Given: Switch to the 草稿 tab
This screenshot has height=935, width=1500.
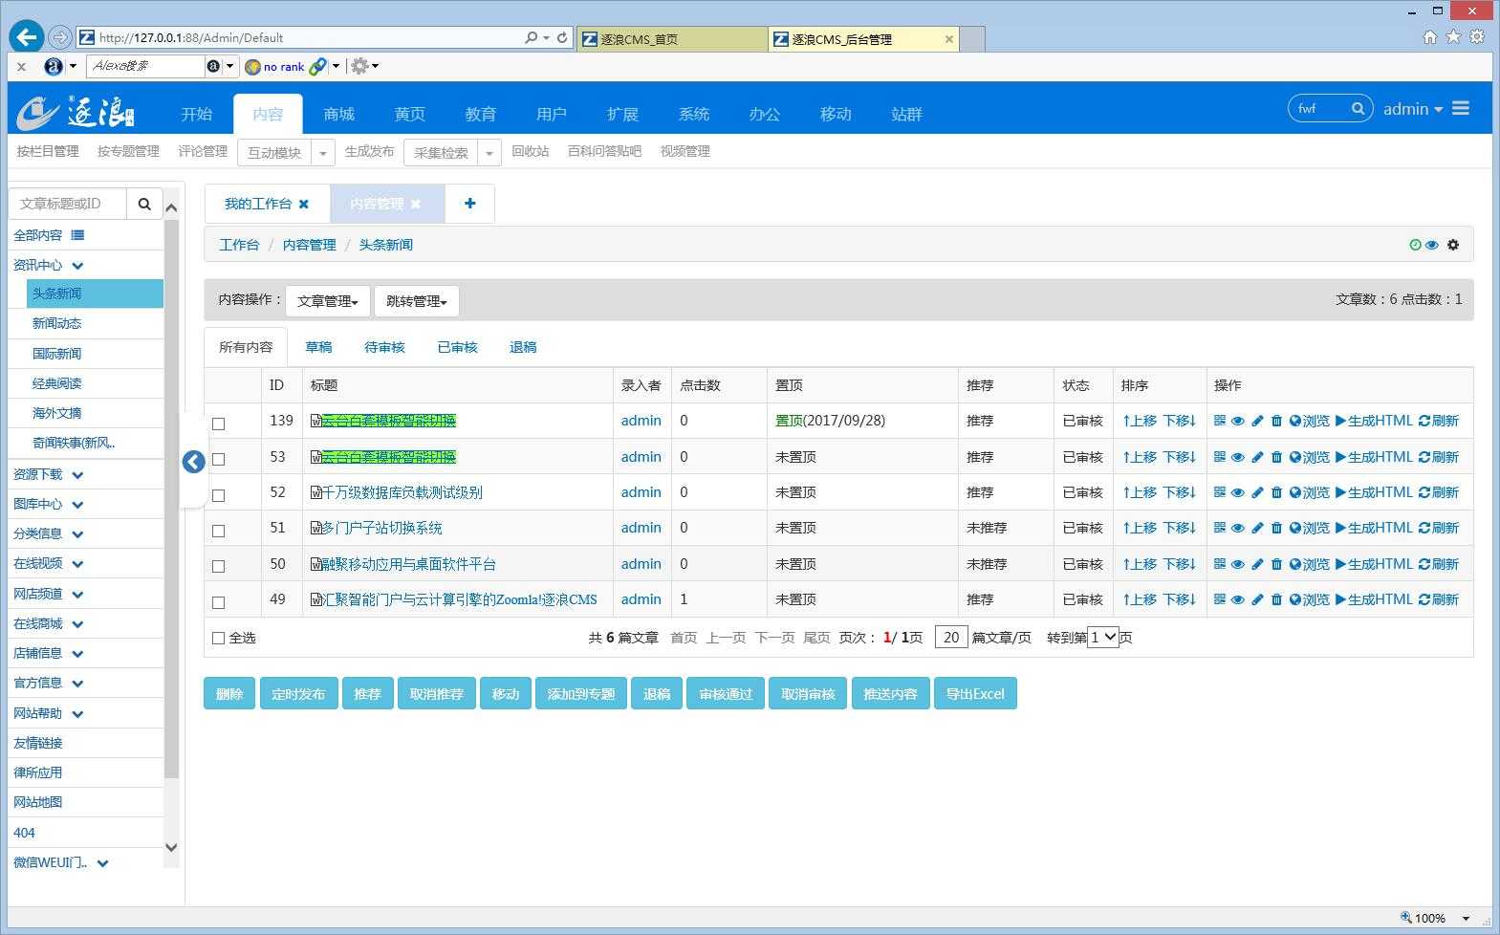Looking at the screenshot, I should (318, 347).
